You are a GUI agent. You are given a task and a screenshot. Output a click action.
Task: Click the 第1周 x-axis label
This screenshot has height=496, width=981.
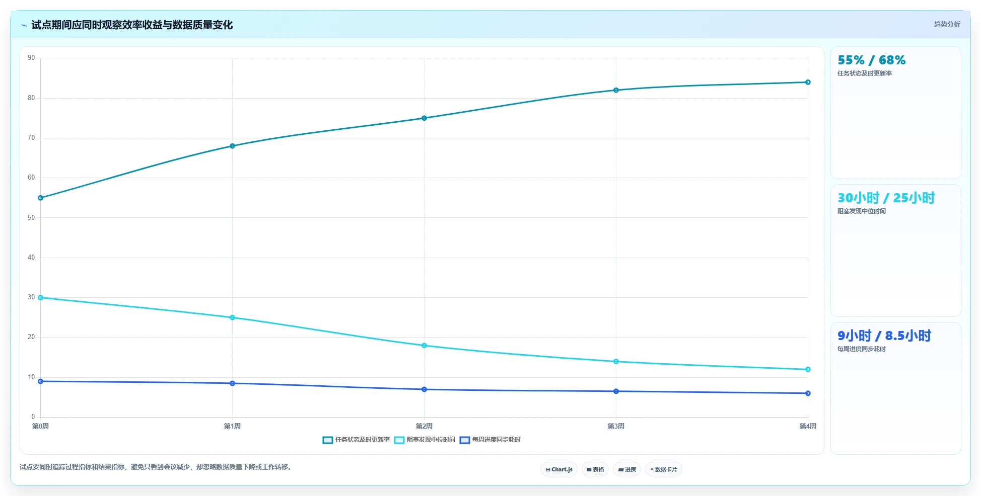pos(232,427)
